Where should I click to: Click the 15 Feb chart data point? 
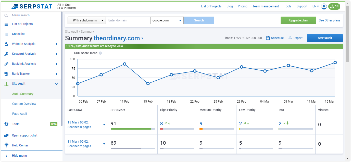pyautogui.click(x=148, y=84)
